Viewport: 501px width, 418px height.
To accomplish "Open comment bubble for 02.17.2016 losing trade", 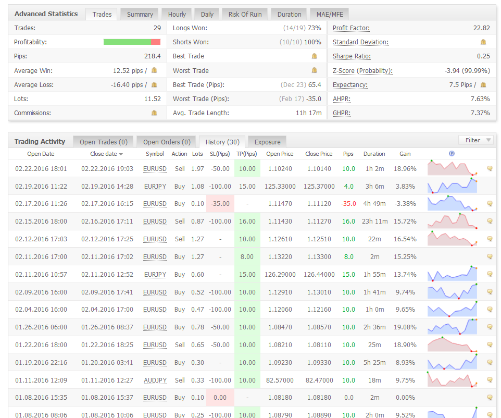I will point(490,204).
